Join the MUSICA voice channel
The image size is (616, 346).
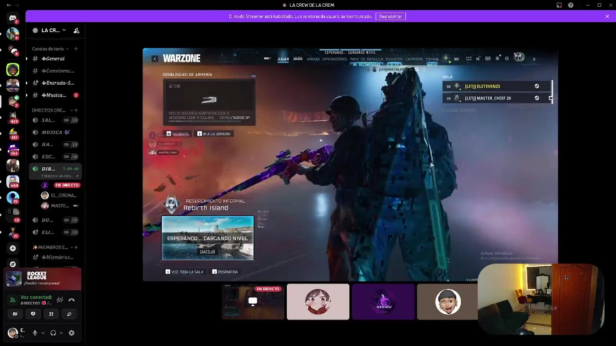pos(55,132)
